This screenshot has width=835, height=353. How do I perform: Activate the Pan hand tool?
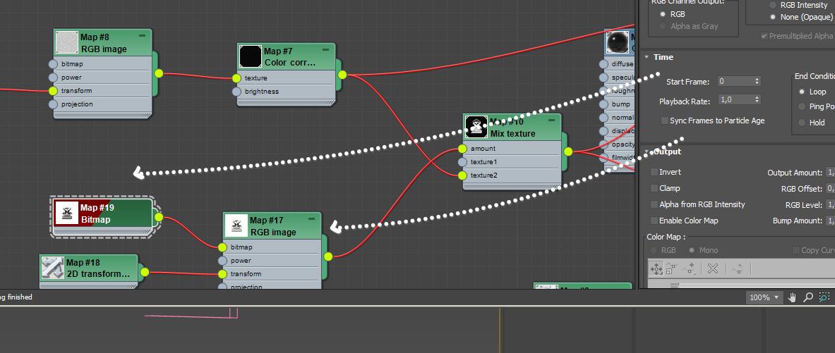(792, 297)
